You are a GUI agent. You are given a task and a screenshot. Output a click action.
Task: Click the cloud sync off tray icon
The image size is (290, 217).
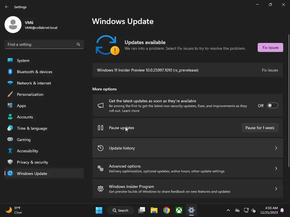point(237,210)
